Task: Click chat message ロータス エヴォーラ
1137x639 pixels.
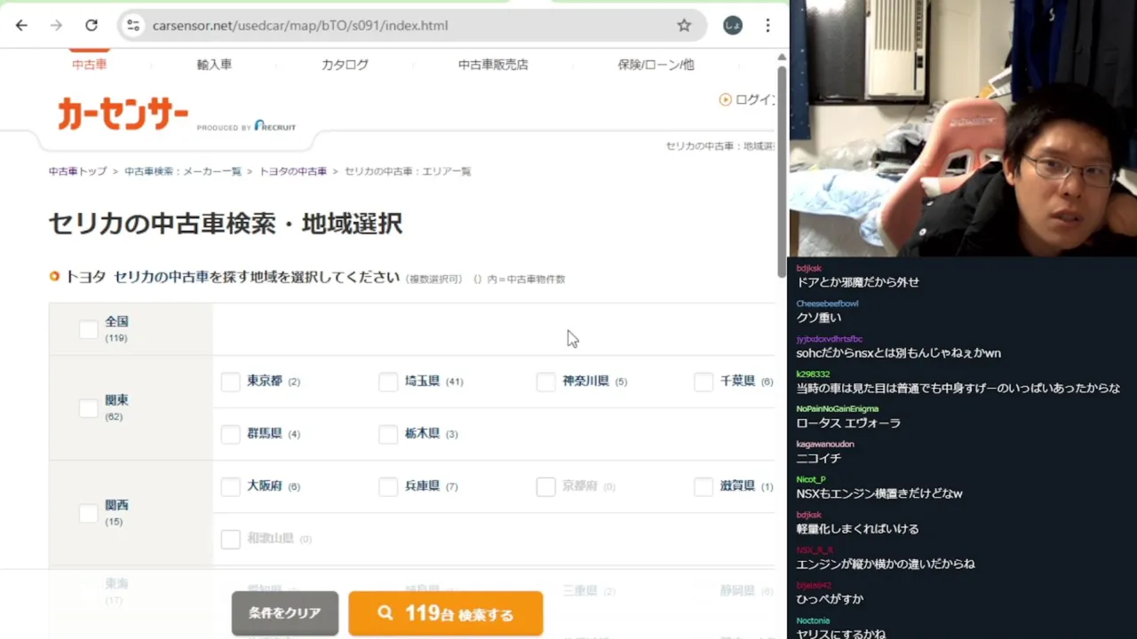Action: click(848, 423)
